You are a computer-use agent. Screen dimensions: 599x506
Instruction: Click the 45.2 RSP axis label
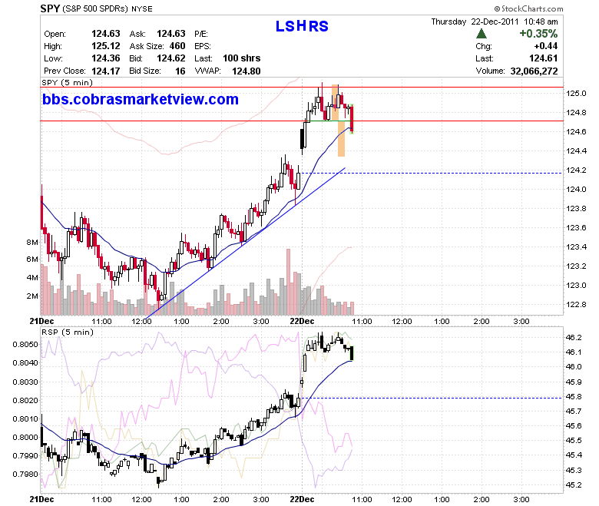[574, 485]
